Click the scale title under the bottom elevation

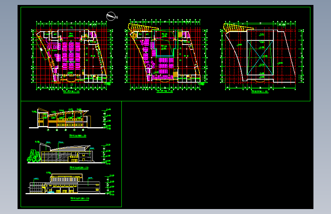tap(80, 199)
